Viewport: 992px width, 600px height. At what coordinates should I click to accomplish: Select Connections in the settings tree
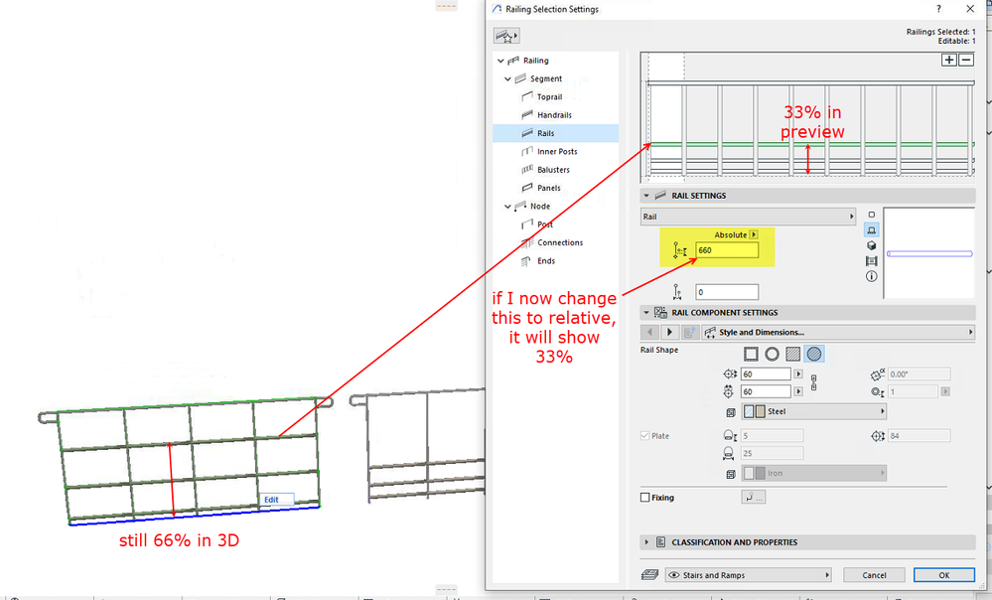[x=560, y=242]
